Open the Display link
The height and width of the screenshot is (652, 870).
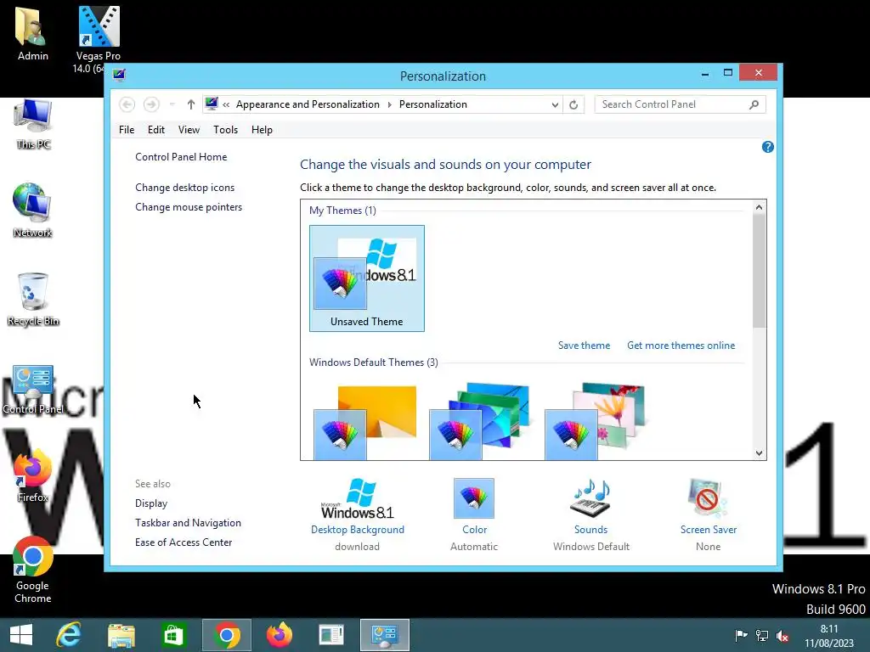pyautogui.click(x=151, y=503)
